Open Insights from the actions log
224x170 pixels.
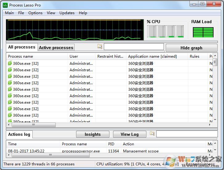point(93,134)
